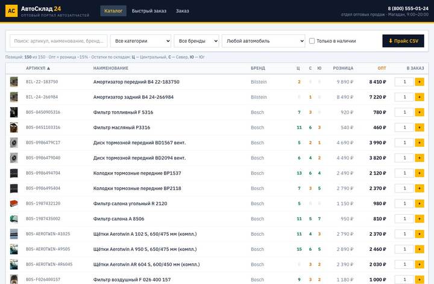This screenshot has height=284, width=434.
Task: Open thumbnail of Фильтр масляный P3316
Action: point(14,128)
